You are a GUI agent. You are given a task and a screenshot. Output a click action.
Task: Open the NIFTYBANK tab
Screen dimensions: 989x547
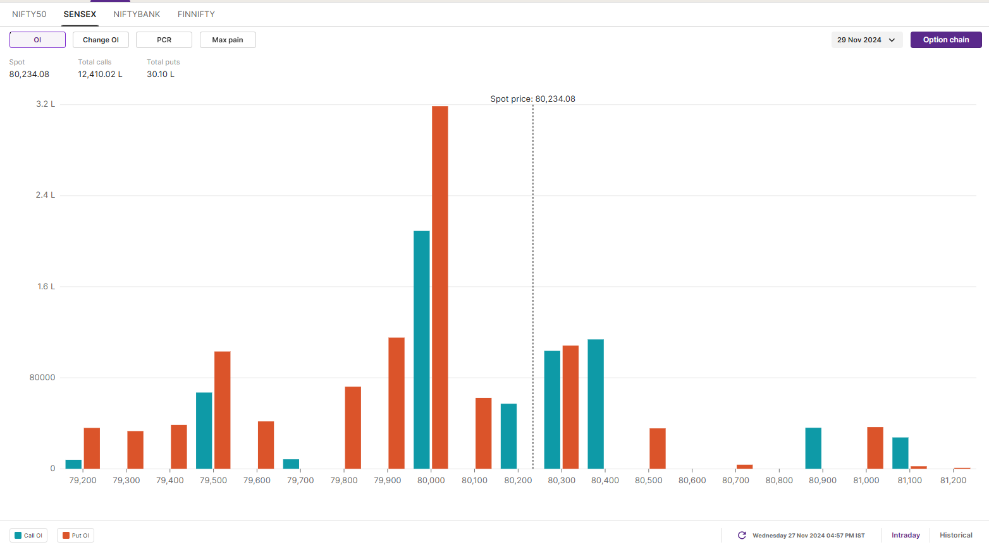(x=137, y=14)
